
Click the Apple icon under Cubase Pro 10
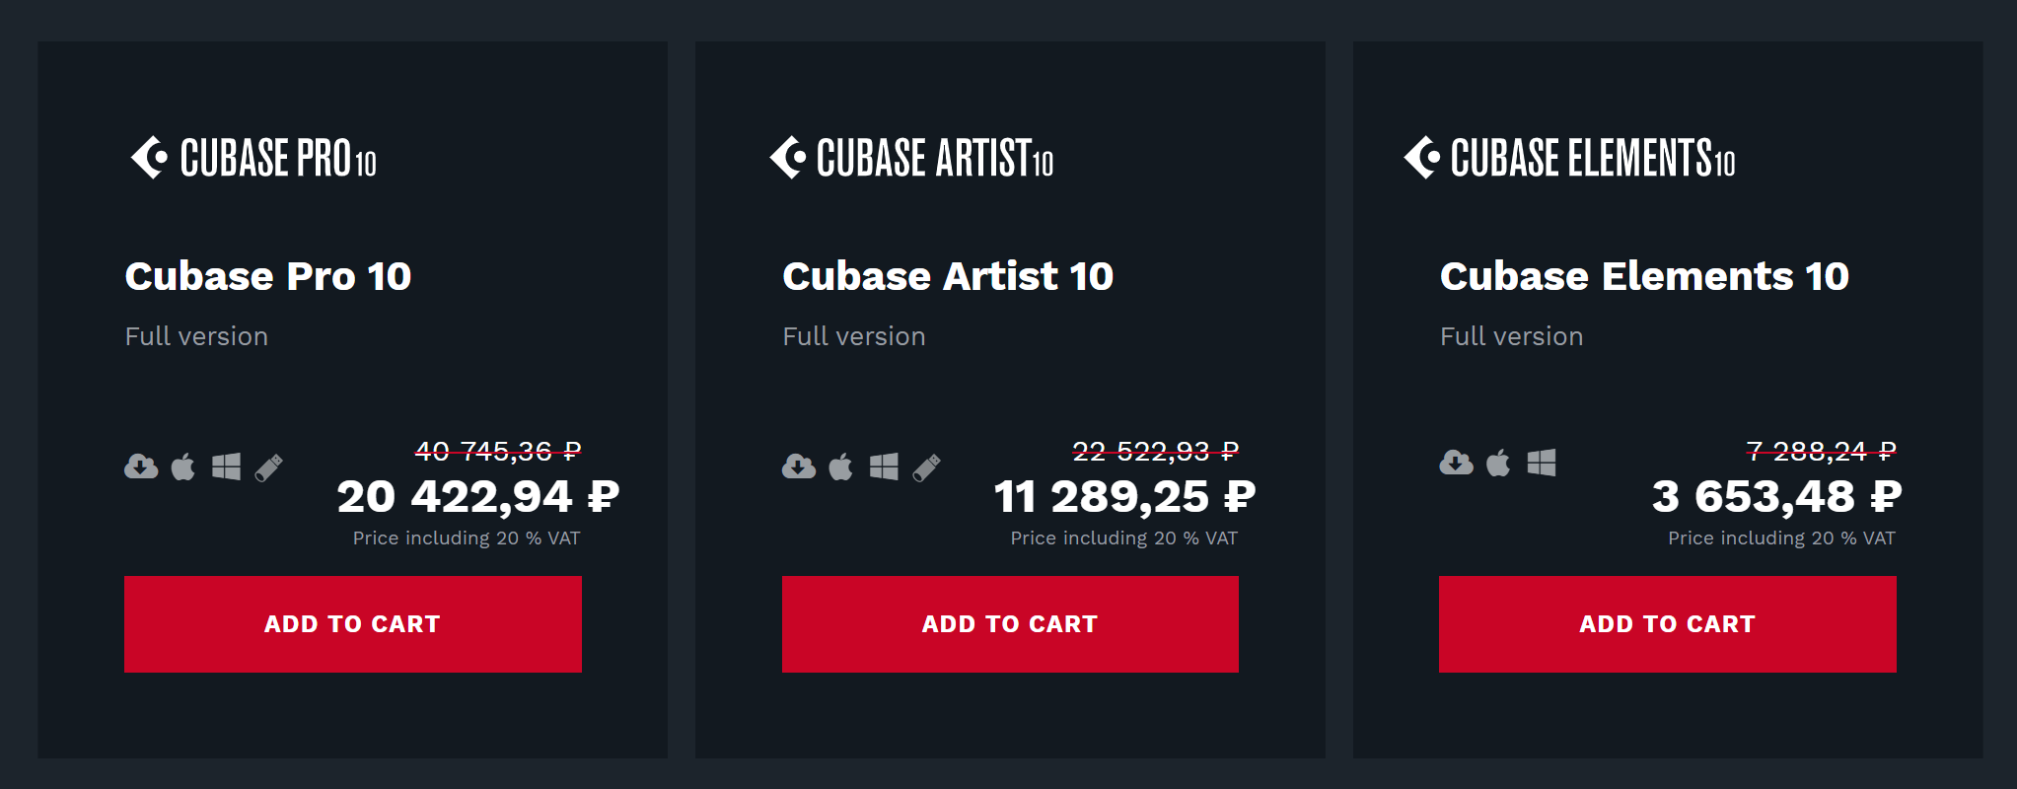coord(183,466)
